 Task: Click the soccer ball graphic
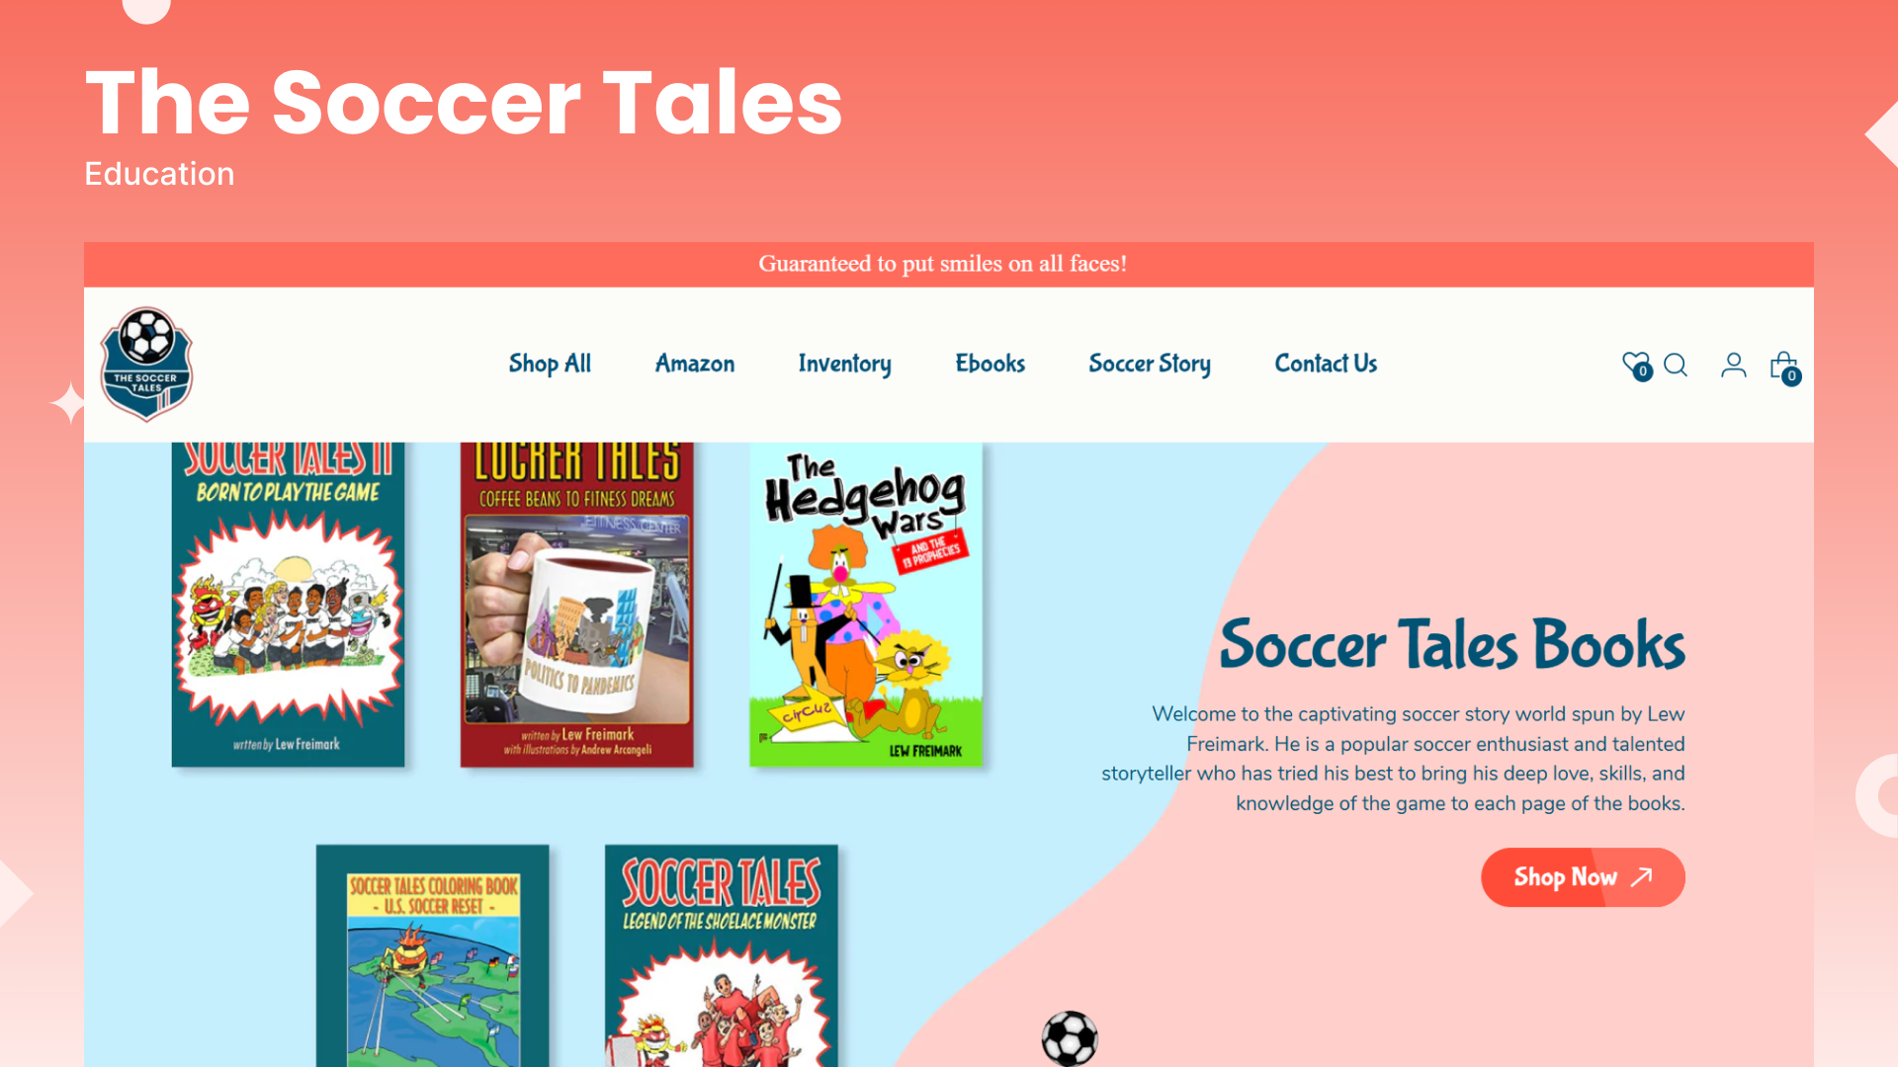[x=1070, y=1038]
